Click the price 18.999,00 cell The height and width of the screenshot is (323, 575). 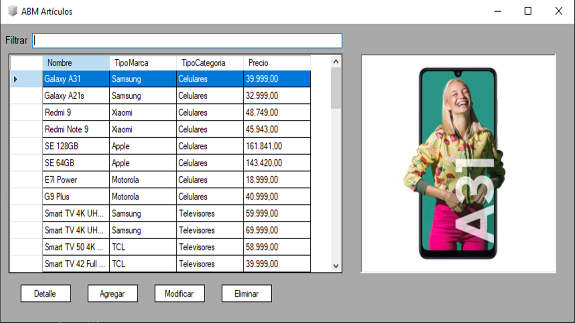coord(277,180)
